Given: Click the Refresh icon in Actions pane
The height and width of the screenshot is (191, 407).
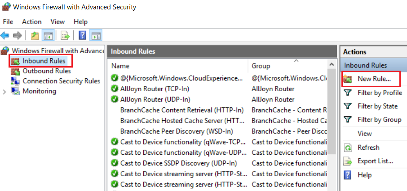Looking at the screenshot, I should click(348, 148).
